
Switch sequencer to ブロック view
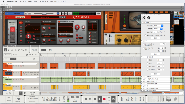pos(7,59)
